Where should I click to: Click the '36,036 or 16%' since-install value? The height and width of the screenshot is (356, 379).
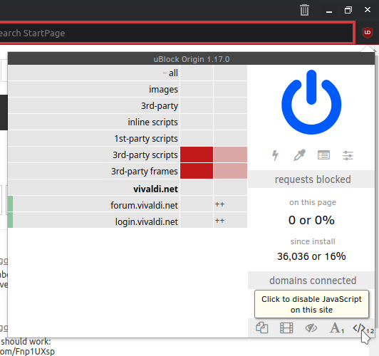click(311, 256)
